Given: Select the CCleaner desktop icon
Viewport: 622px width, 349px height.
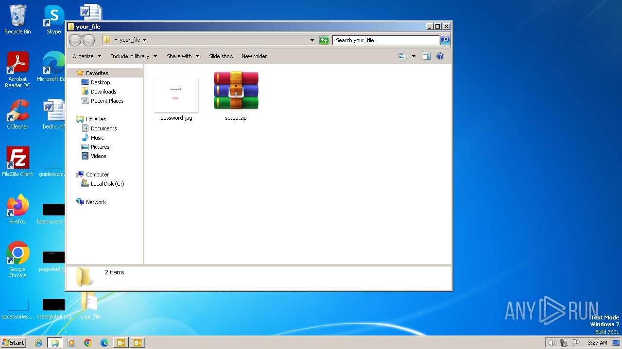Looking at the screenshot, I should click(17, 114).
